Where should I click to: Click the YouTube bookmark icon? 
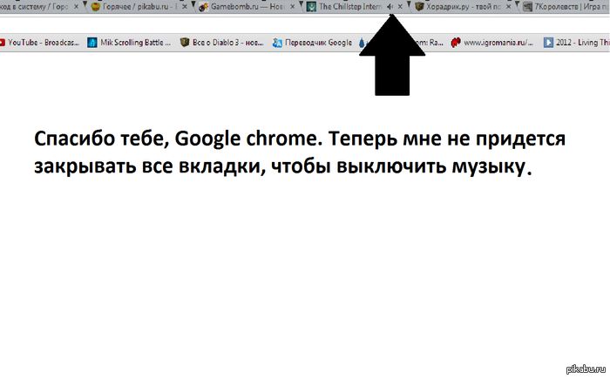coord(2,43)
